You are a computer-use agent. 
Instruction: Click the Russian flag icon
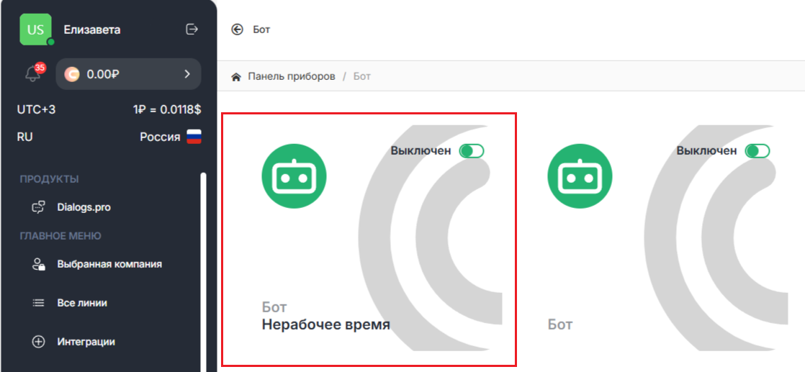[x=194, y=137]
